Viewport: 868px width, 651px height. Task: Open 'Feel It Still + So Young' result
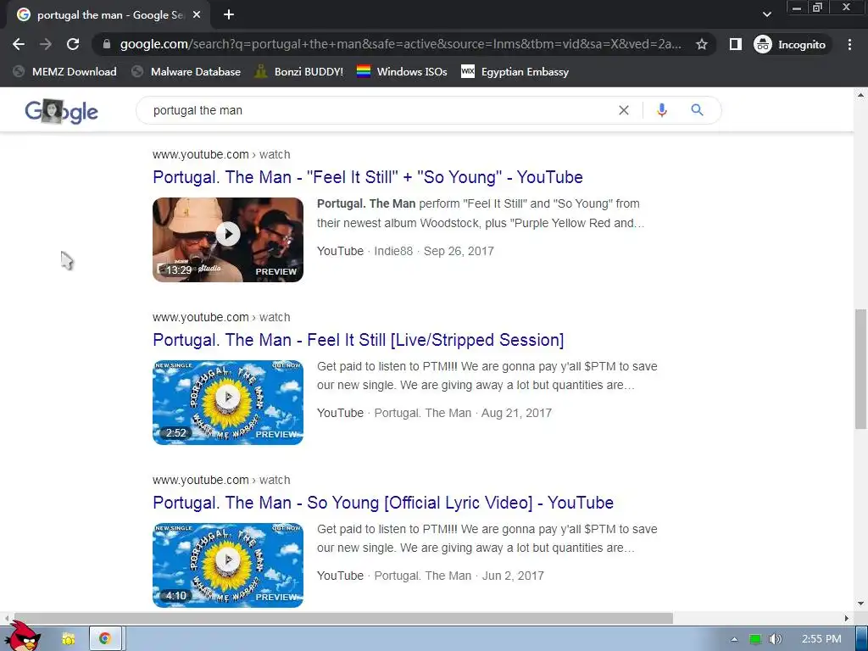[x=368, y=177]
